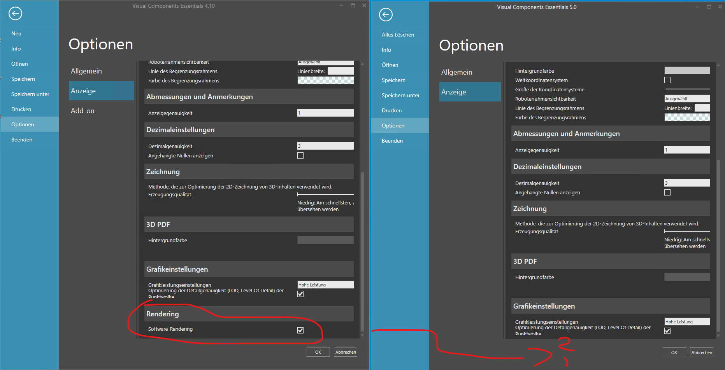Viewport: 725px width, 370px height.
Task: Click Erzeugungsqualität slider in the 5.0 window
Action: click(x=687, y=231)
